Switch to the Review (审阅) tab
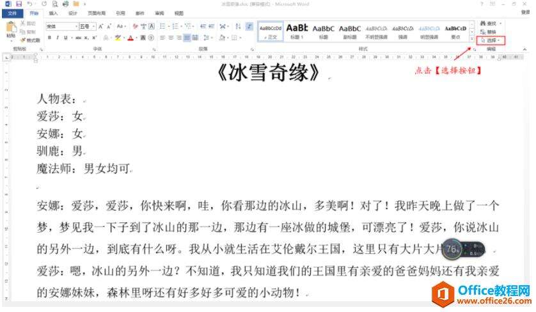 click(159, 13)
